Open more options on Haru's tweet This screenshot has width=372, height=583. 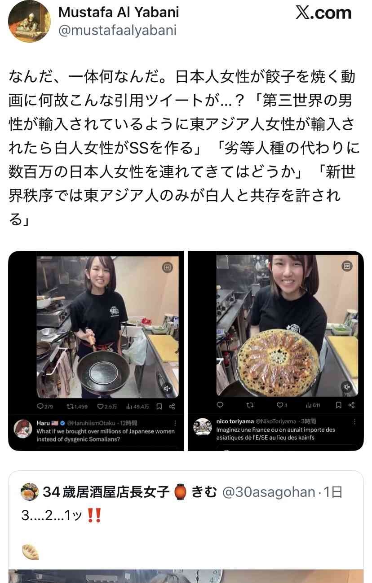pos(175,423)
